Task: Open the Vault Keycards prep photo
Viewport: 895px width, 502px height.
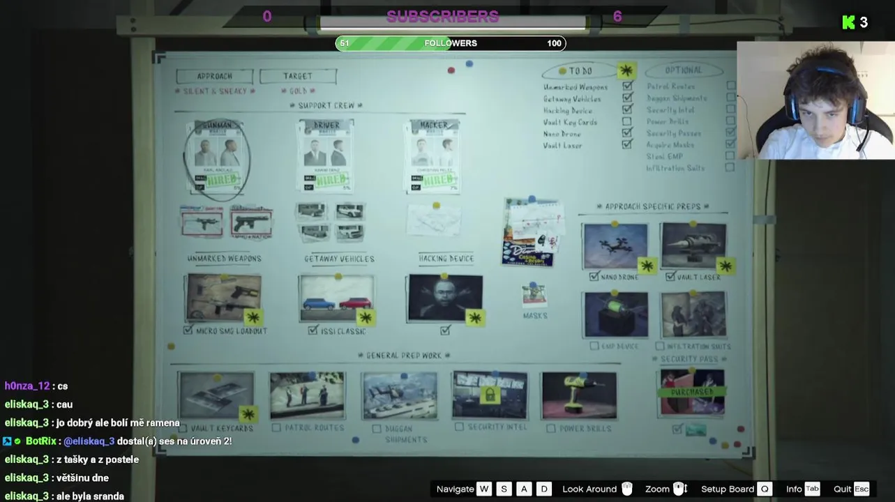Action: point(216,395)
